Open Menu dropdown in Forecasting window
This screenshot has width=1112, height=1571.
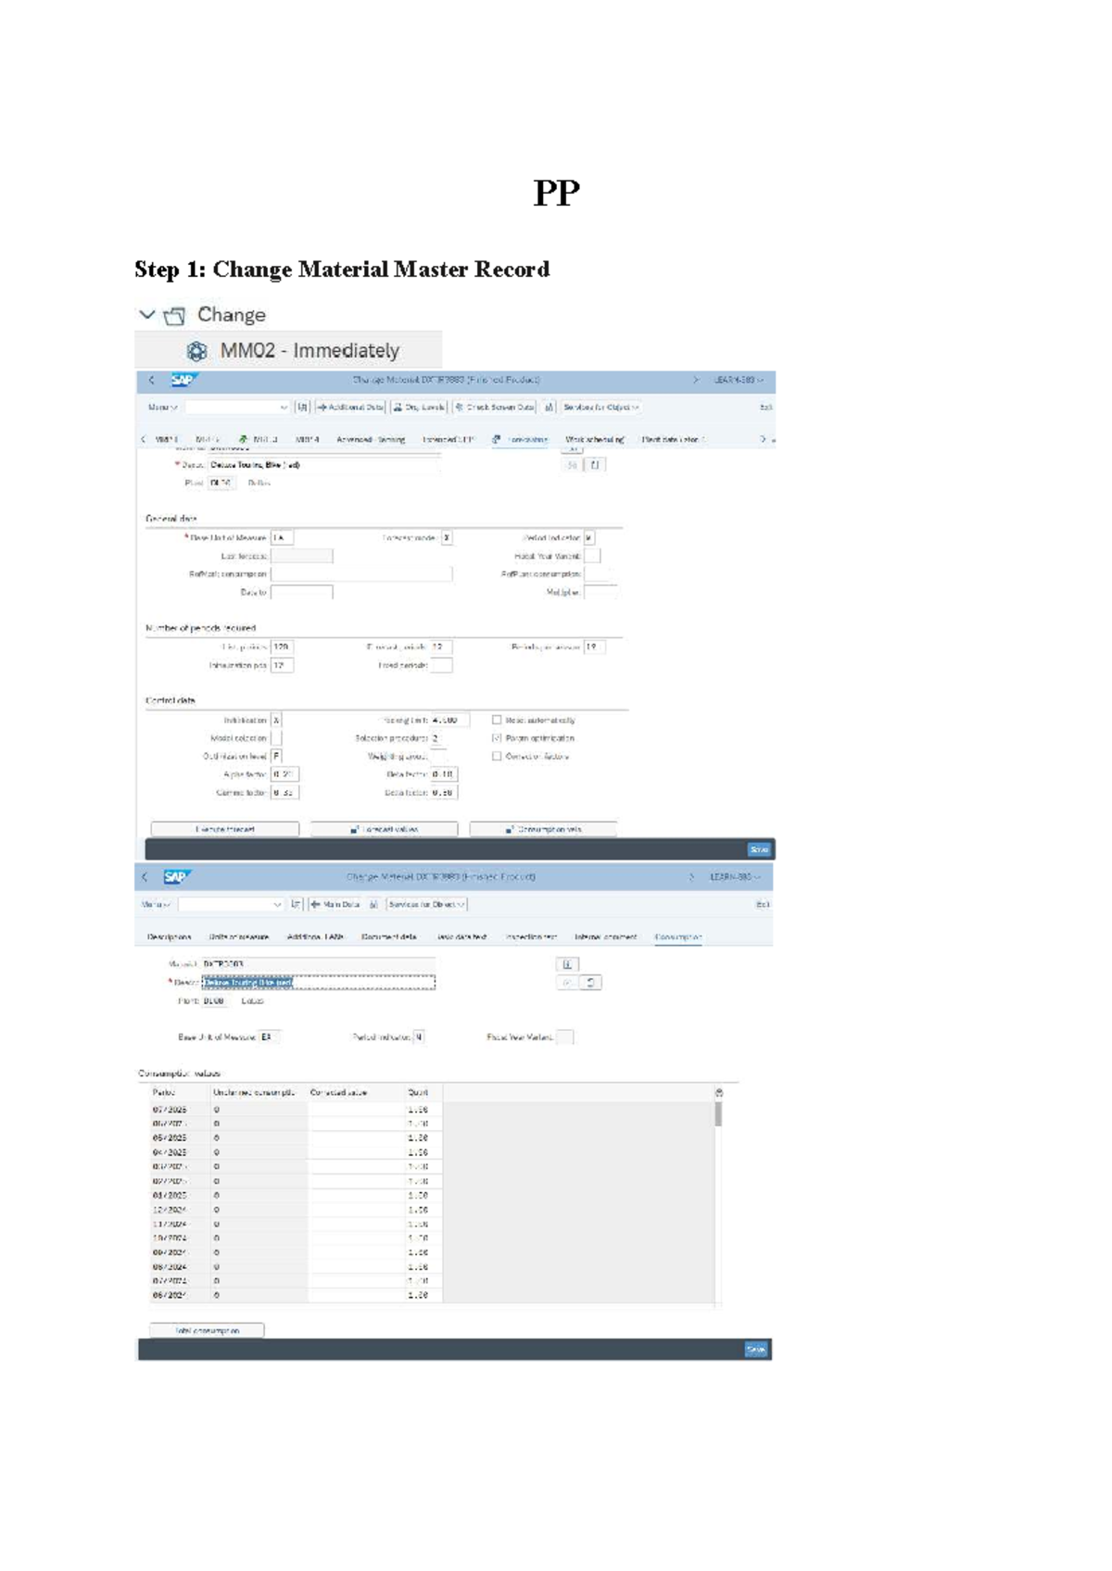click(x=161, y=407)
